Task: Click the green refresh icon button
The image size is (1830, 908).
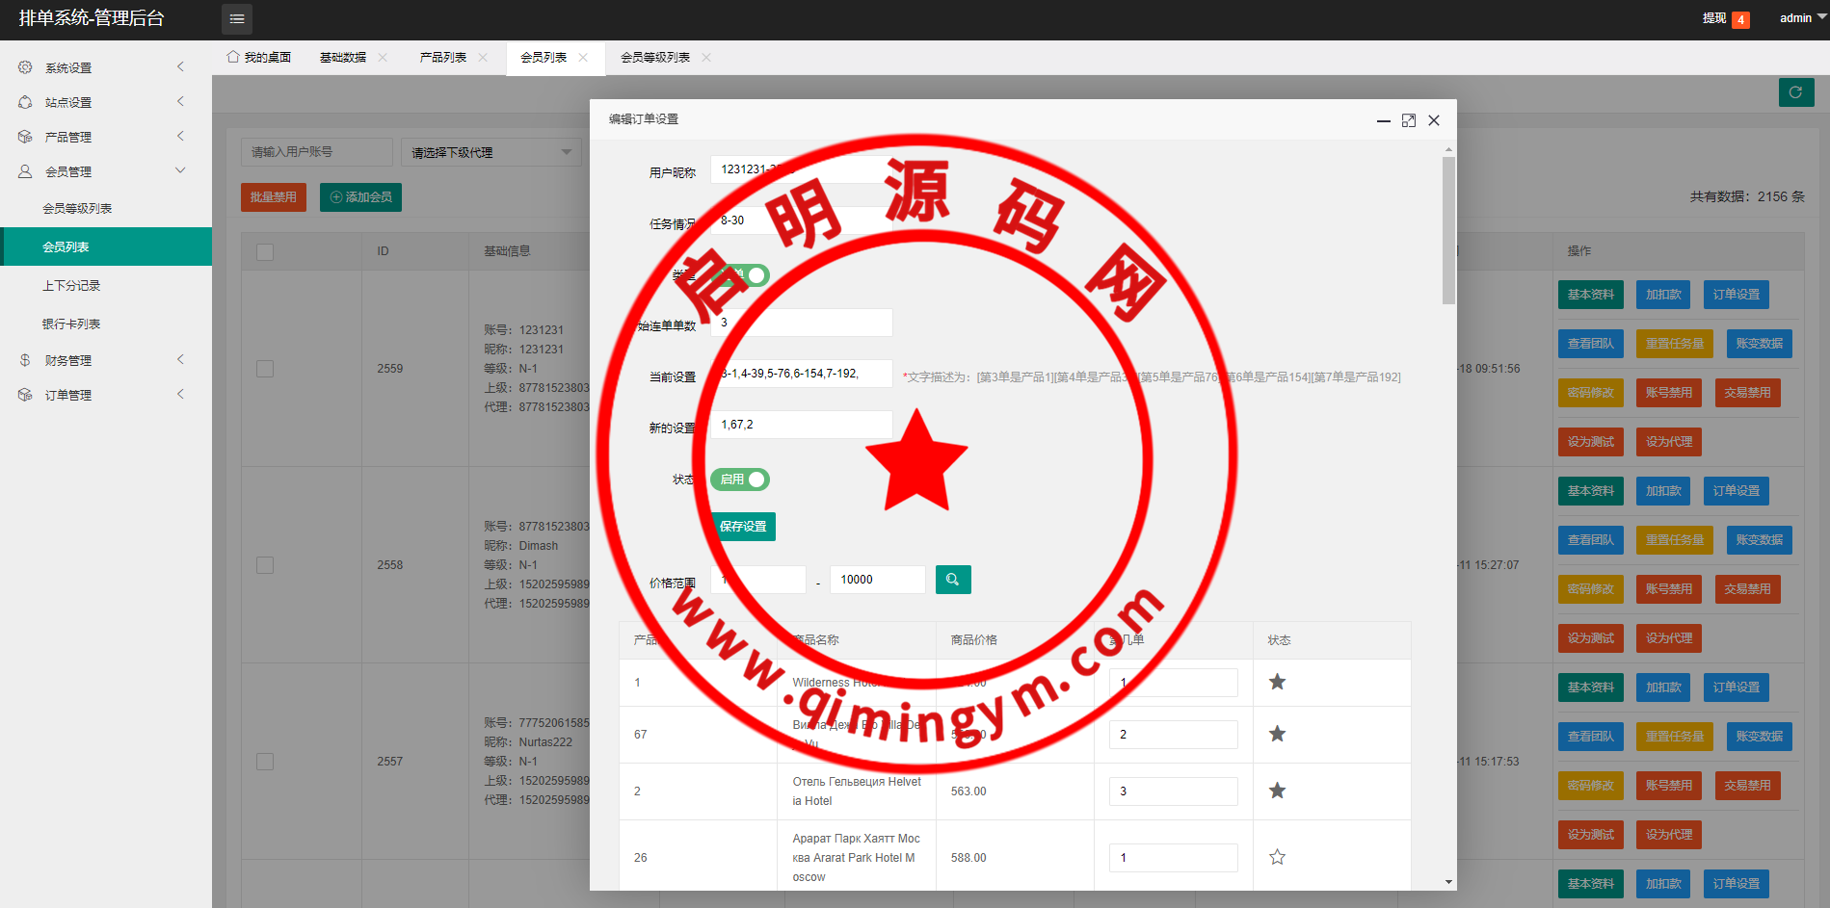Action: click(x=1795, y=92)
